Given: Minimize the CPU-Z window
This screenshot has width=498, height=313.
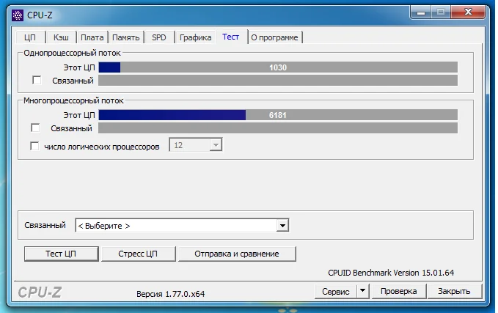Looking at the screenshot, I should point(420,12).
